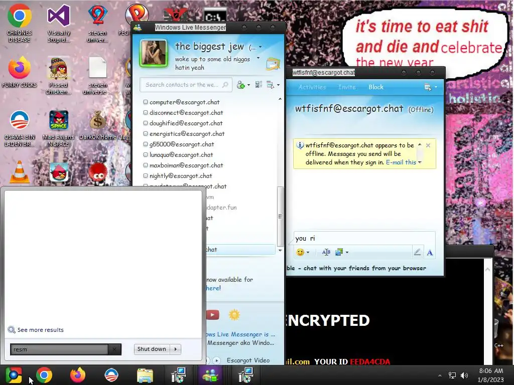
Task: Click the here! link in Messenger
Action: click(x=213, y=288)
